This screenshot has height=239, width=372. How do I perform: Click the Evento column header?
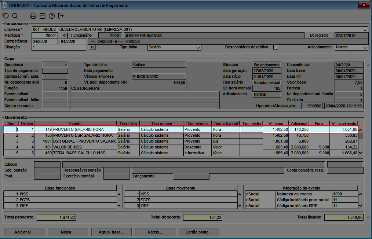(75, 124)
